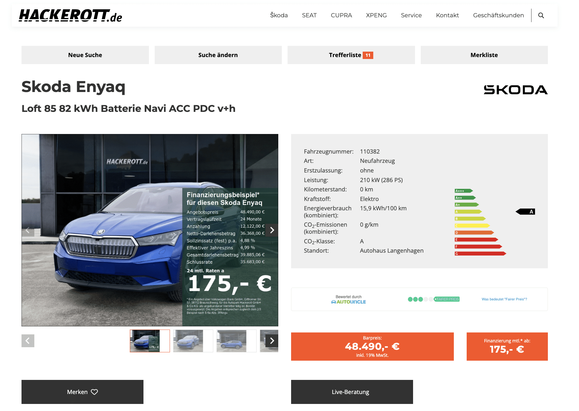Click 'Autohaus Langenhagen' location text
Viewport: 579px width, 411px height.
392,251
